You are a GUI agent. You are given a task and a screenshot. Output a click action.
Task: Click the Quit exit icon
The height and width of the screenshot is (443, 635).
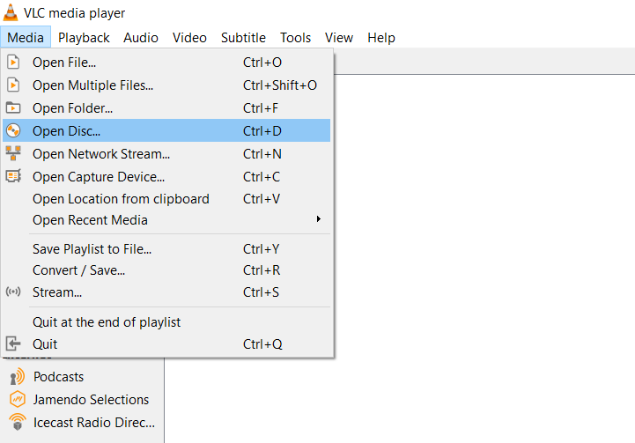tap(13, 344)
